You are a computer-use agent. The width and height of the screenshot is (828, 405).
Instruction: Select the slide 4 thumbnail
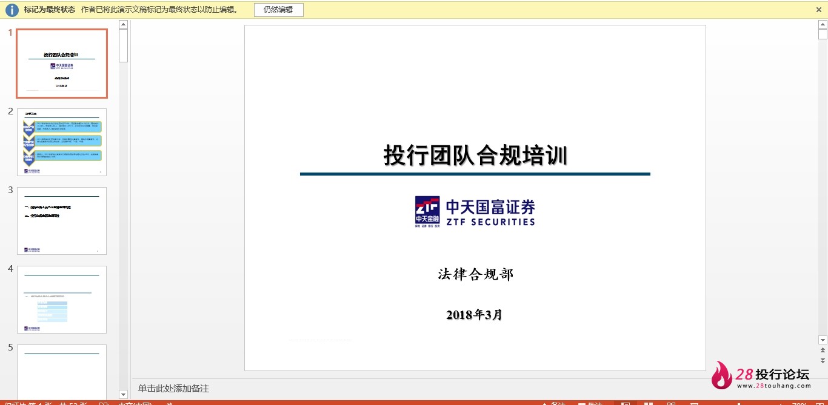pyautogui.click(x=62, y=300)
